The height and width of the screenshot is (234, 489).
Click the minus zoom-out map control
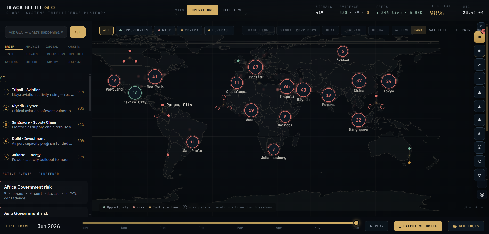[x=482, y=183]
